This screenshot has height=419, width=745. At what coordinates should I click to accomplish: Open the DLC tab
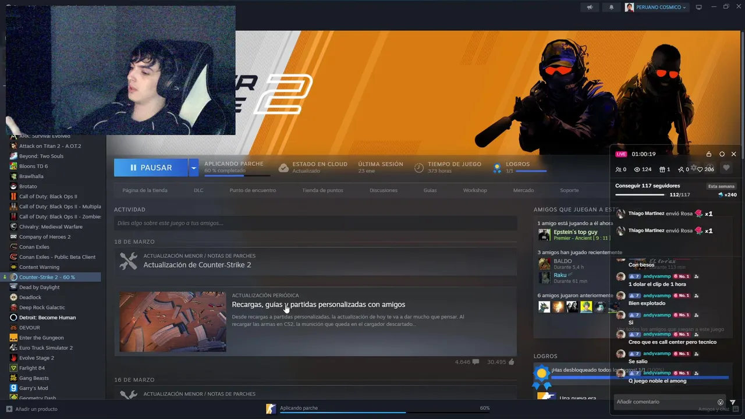click(198, 190)
